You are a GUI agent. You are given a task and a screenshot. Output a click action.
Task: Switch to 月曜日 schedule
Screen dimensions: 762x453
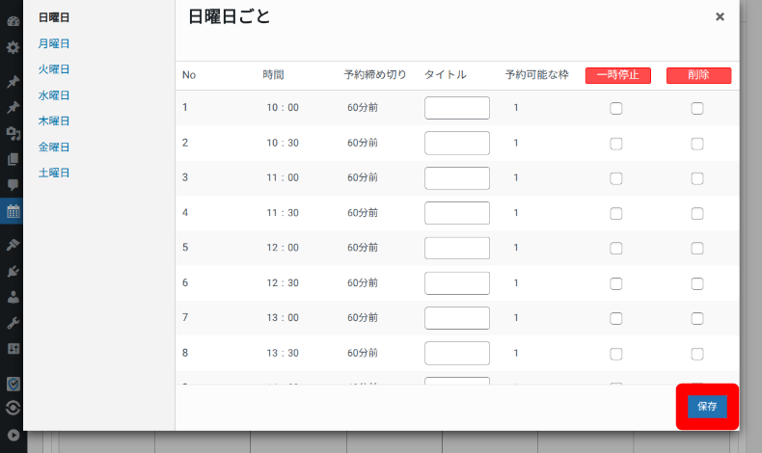[54, 43]
